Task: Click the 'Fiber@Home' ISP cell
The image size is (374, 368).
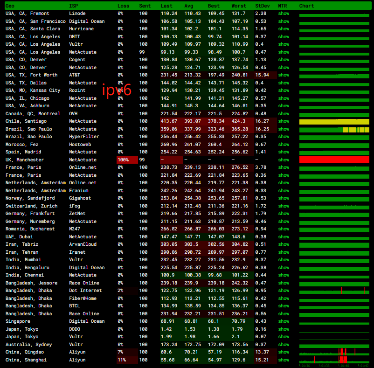Action: click(x=83, y=299)
